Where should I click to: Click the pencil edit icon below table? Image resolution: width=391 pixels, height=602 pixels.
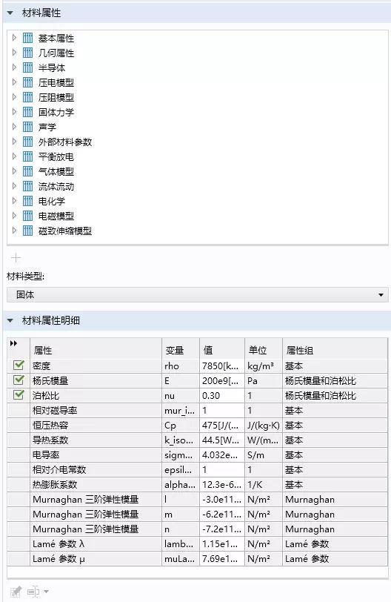pos(16,592)
